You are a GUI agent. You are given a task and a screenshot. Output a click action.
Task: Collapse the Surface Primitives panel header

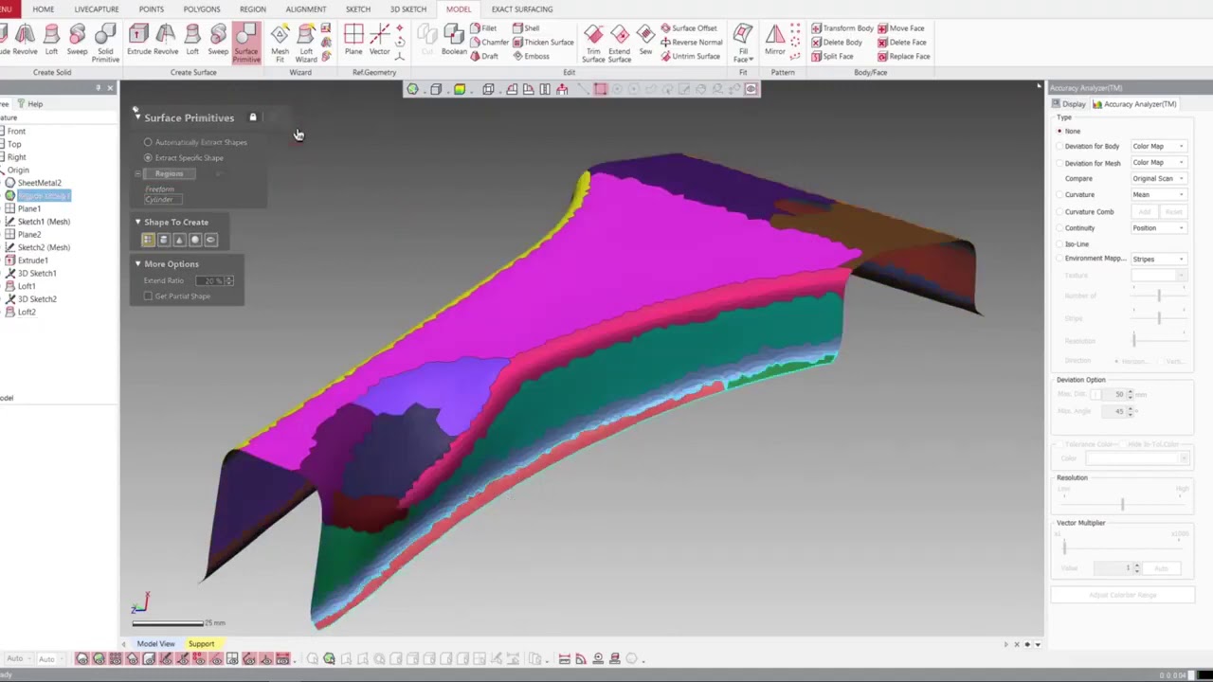pyautogui.click(x=137, y=117)
